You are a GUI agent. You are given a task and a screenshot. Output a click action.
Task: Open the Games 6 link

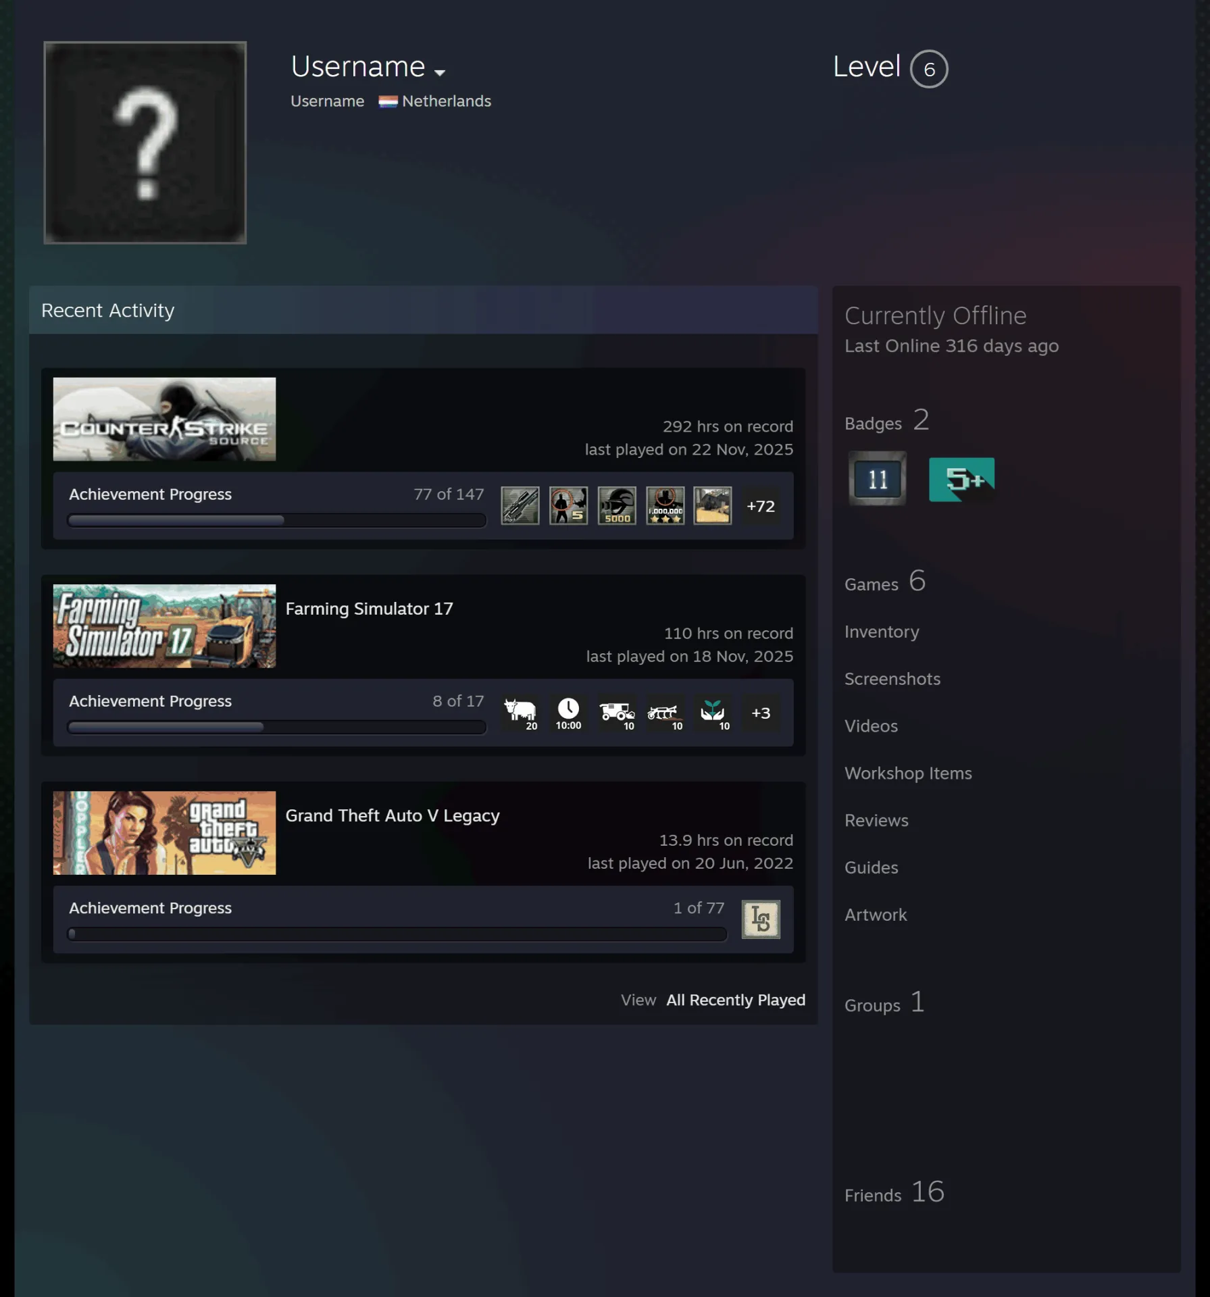click(x=885, y=582)
